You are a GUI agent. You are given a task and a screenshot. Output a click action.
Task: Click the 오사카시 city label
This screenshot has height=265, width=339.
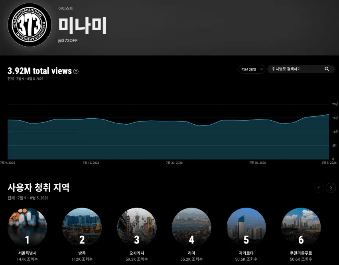[137, 253]
